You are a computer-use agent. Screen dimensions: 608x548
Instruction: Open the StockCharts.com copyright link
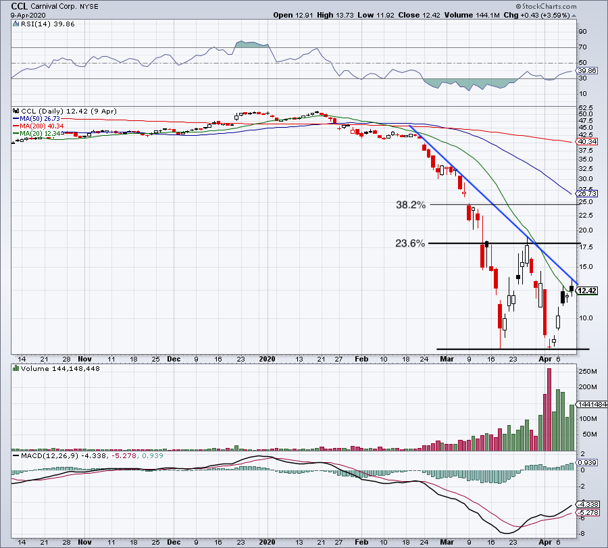click(546, 6)
